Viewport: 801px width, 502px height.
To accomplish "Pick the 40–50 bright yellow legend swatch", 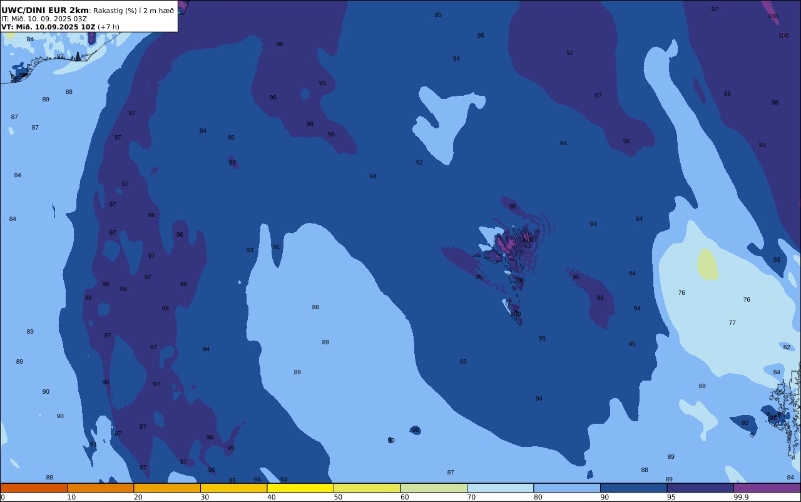I will (300, 488).
